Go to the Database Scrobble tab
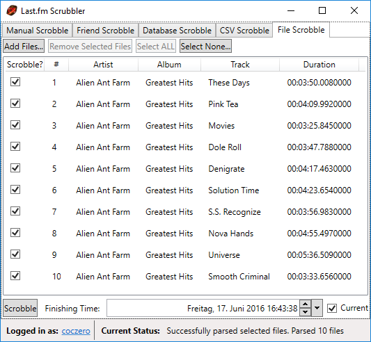Image resolution: width=371 pixels, height=342 pixels. point(177,31)
